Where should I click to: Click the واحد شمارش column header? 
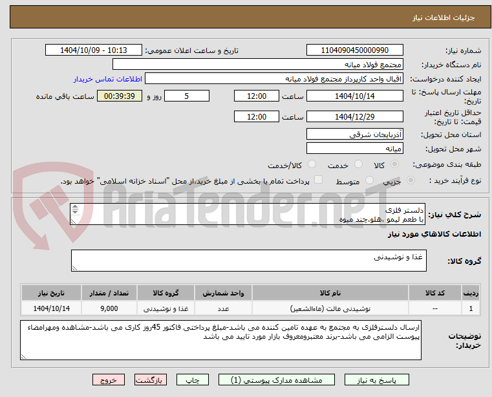(x=223, y=293)
